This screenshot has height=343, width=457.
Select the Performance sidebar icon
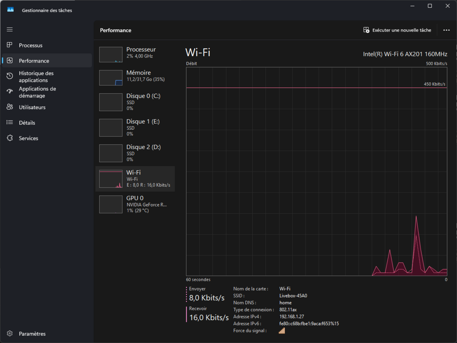[x=10, y=60]
